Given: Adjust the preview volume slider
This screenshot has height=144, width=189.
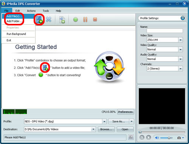Looking at the screenshot, I should click(166, 138).
